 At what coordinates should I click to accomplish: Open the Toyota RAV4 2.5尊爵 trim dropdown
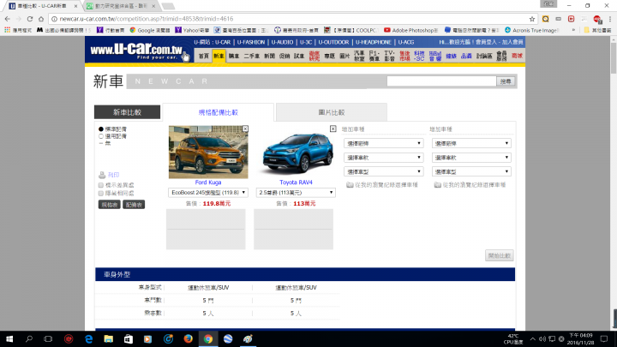pos(296,193)
